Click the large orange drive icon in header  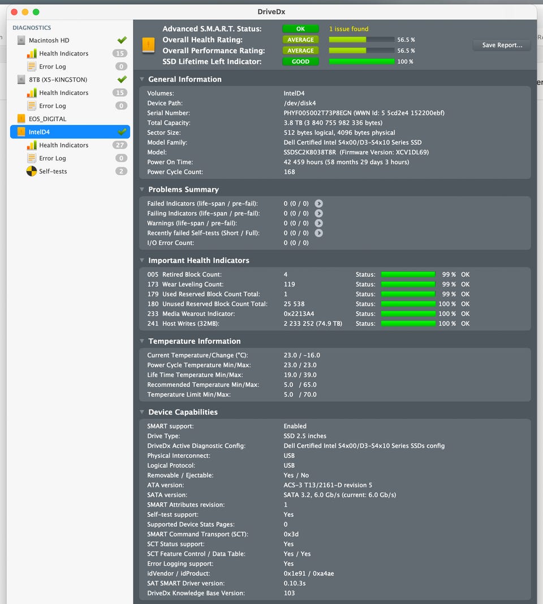[x=148, y=45]
